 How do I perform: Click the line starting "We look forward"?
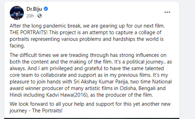(x=90, y=104)
